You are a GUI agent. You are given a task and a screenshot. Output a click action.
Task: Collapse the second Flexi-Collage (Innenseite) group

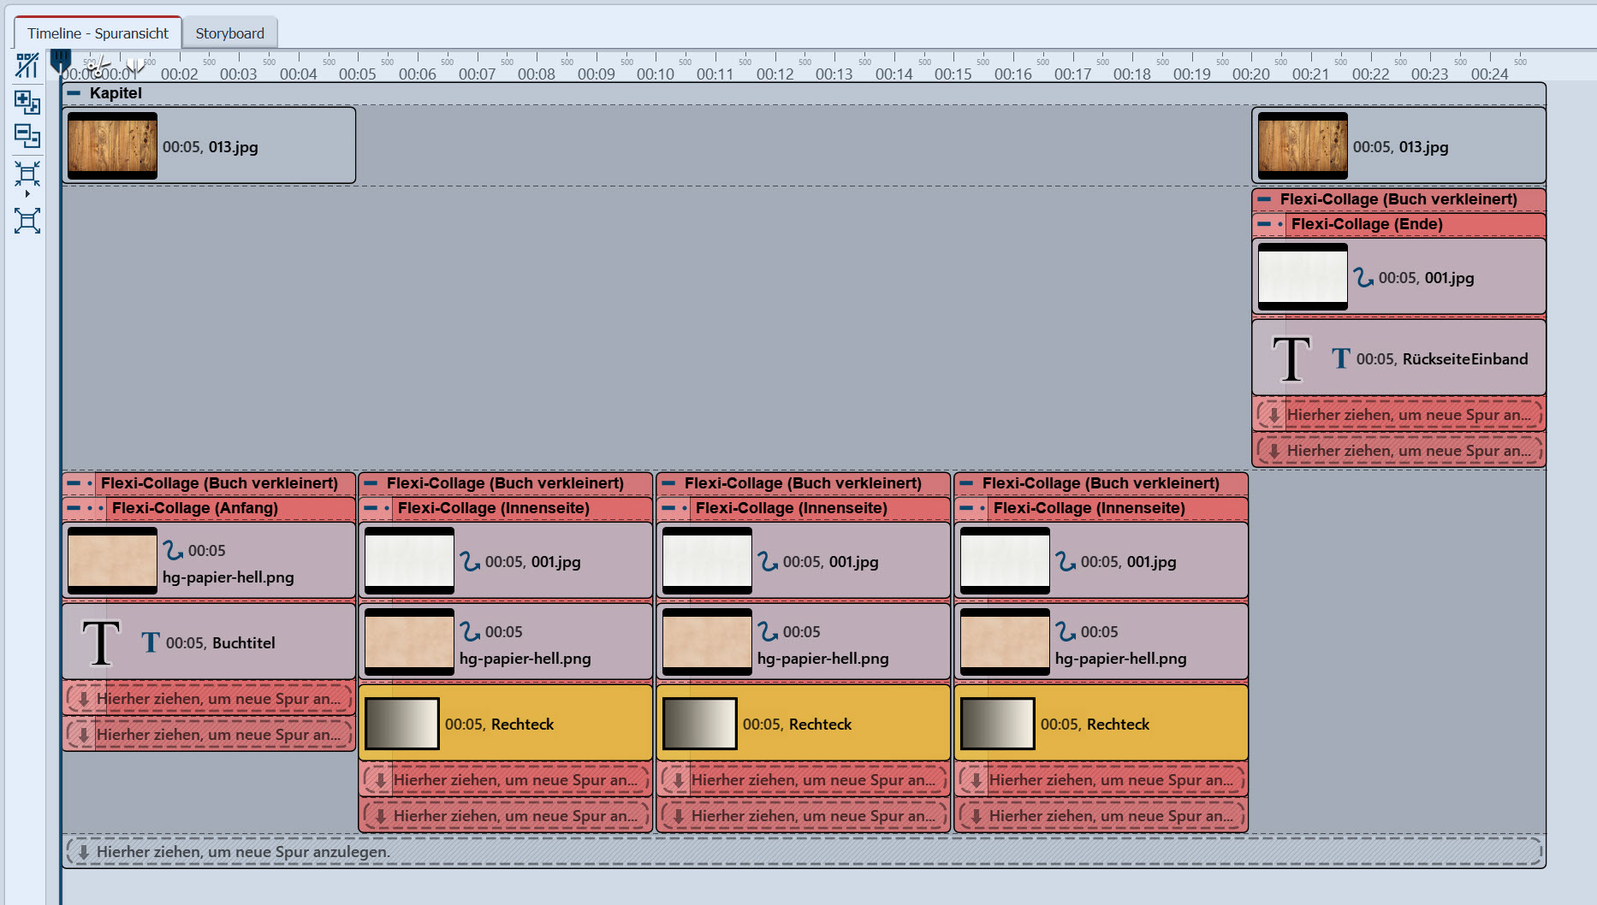pos(669,508)
